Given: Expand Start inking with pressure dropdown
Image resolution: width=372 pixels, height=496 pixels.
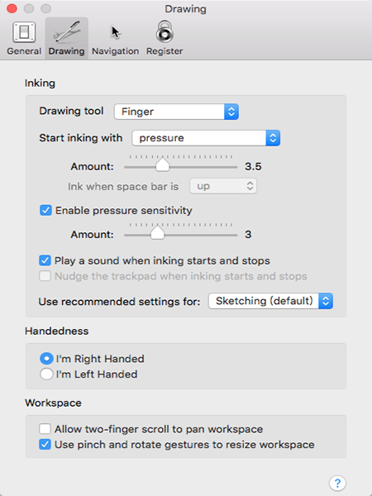Looking at the screenshot, I should [x=206, y=138].
